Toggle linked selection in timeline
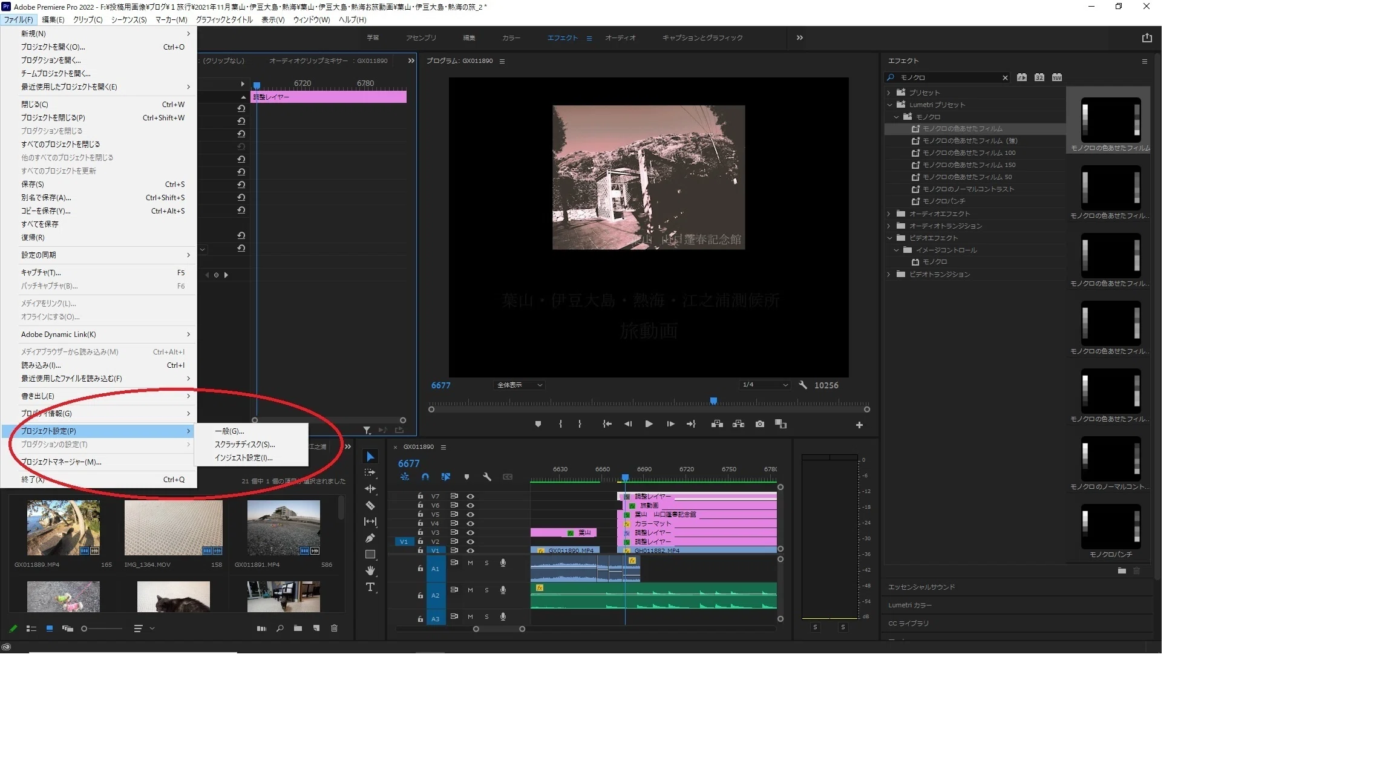The height and width of the screenshot is (784, 1394). point(446,477)
